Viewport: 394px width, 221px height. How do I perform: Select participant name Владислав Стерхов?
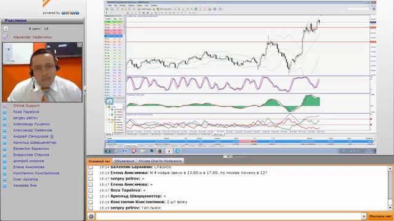[31, 155]
